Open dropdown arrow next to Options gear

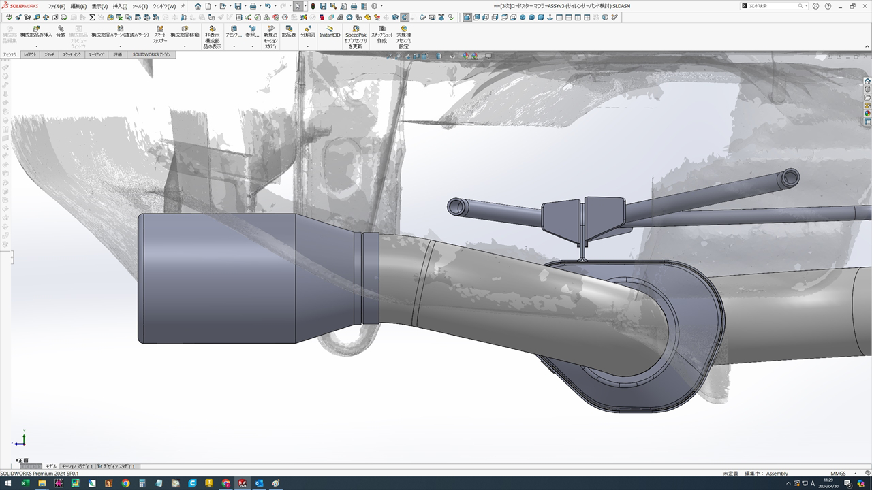(381, 6)
